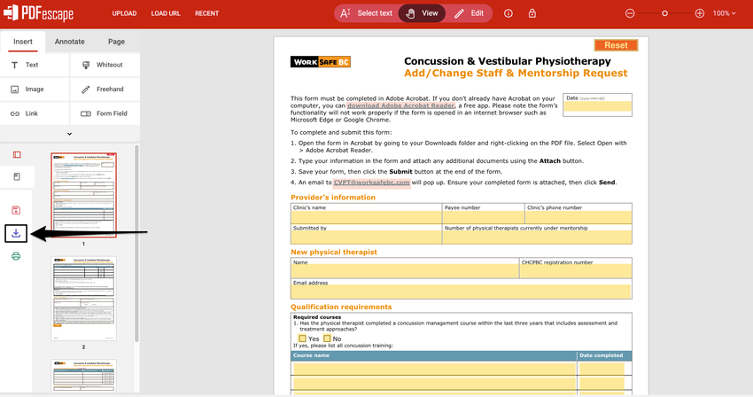Click the new physical therapist Name field

[x=405, y=271]
